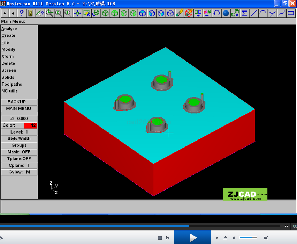Open the Style/Width options
Screen dimensions: 297x244
[x=19, y=139]
